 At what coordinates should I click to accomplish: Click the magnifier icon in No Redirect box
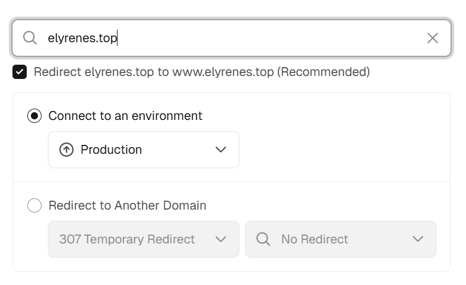click(263, 239)
